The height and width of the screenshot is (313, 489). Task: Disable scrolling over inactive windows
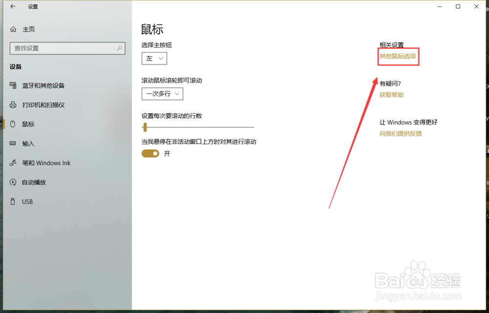[150, 153]
